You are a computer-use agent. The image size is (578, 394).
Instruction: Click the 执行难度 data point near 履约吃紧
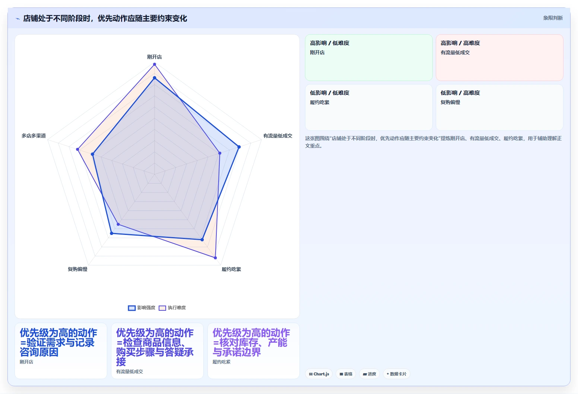click(x=215, y=258)
